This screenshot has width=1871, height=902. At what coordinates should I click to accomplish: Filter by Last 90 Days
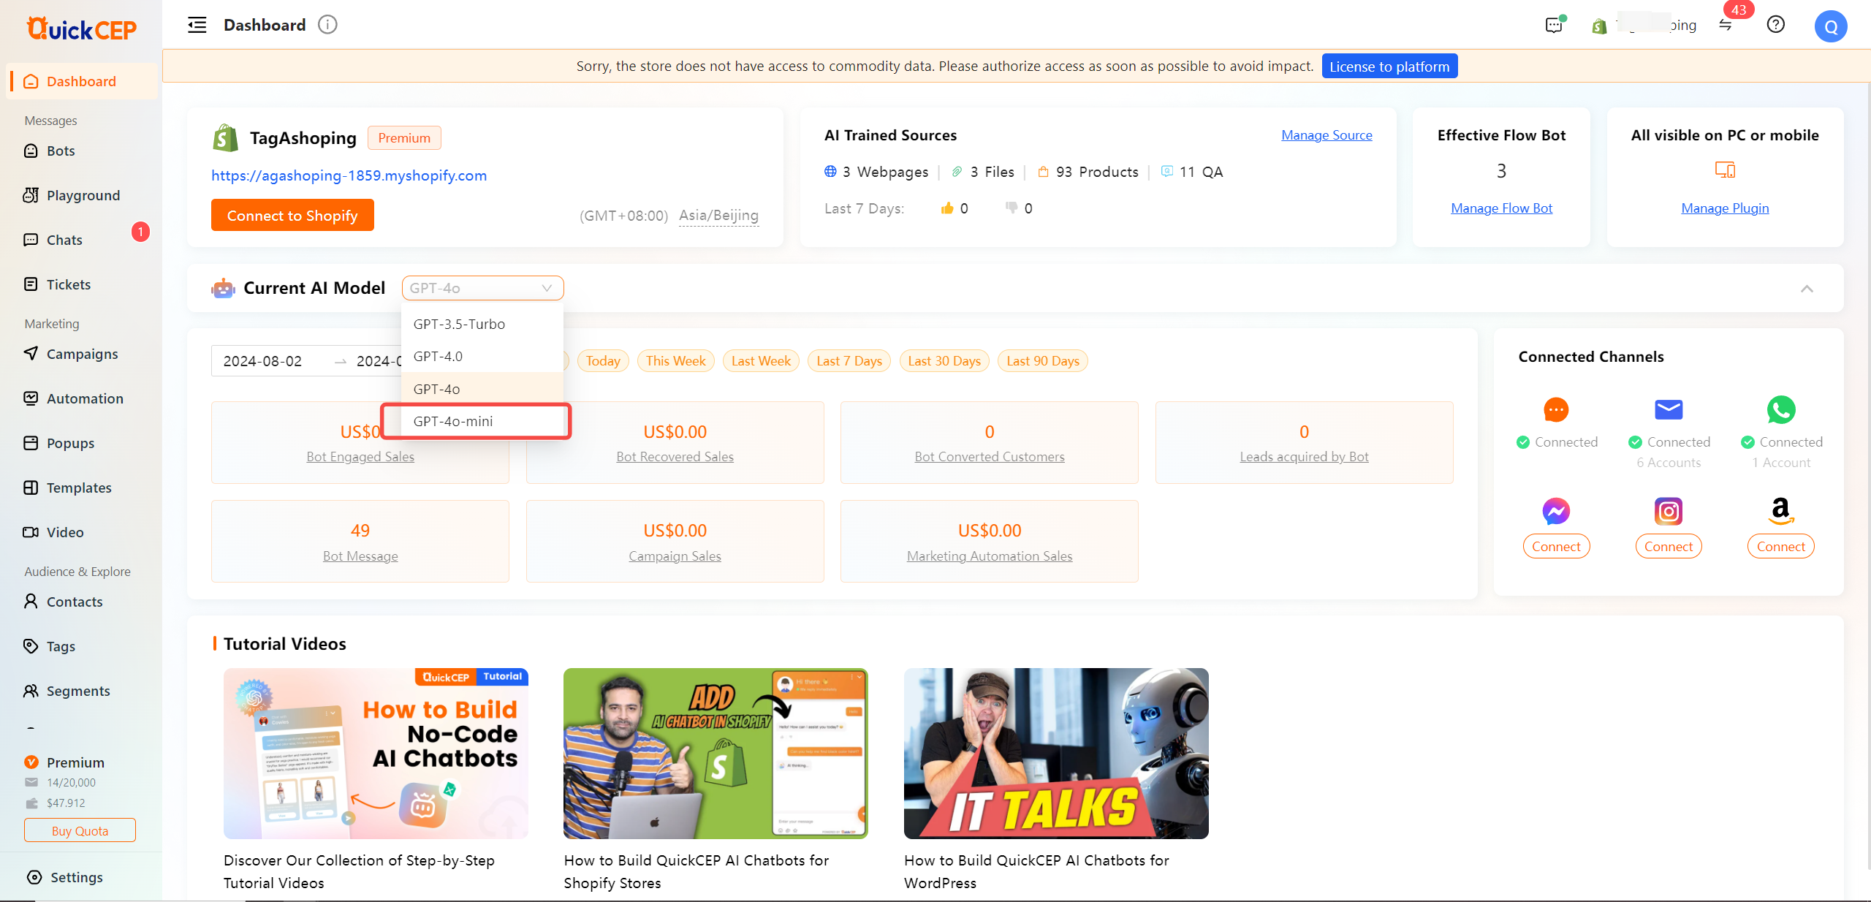coord(1043,360)
